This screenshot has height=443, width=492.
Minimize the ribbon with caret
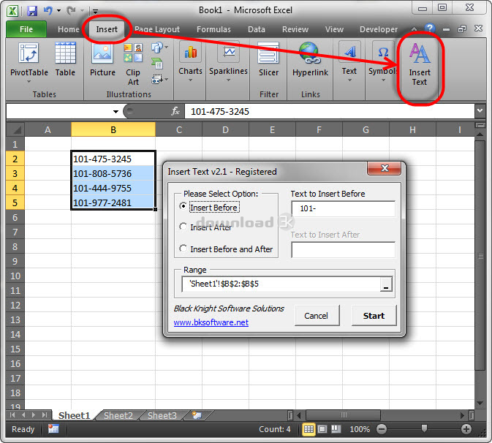tap(414, 29)
